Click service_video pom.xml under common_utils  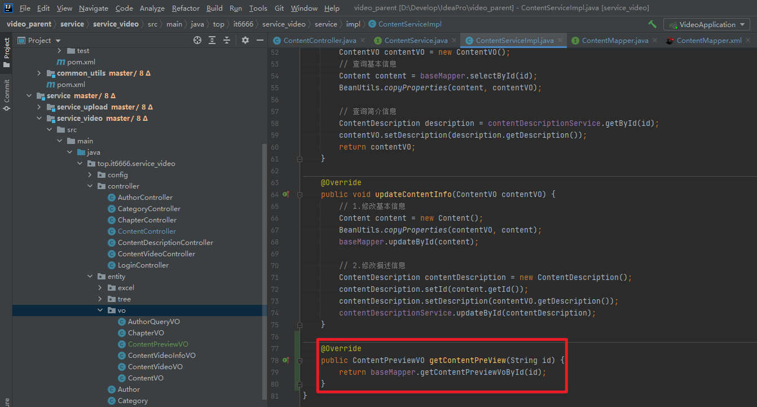[x=71, y=85]
